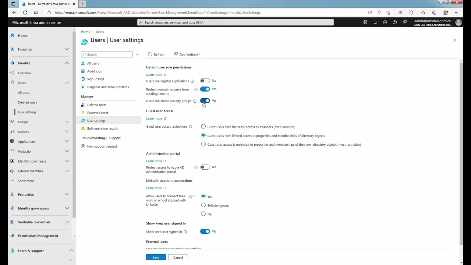This screenshot has width=471, height=265.
Task: Toggle Users can create security groups switch
Action: click(x=205, y=100)
